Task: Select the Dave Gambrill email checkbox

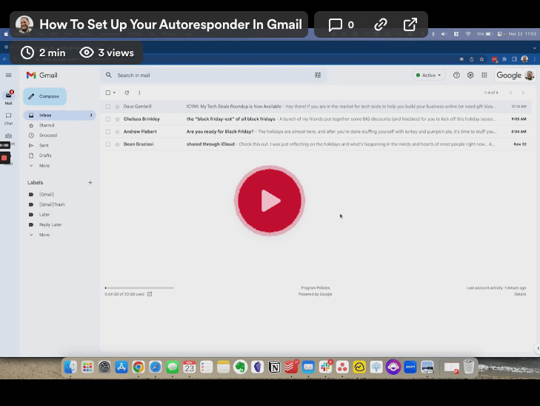Action: tap(108, 107)
